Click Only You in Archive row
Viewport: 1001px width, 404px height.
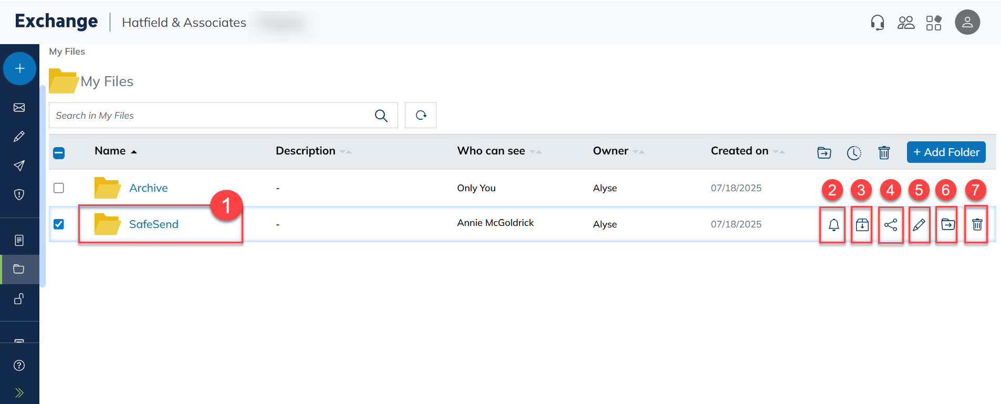(x=476, y=188)
